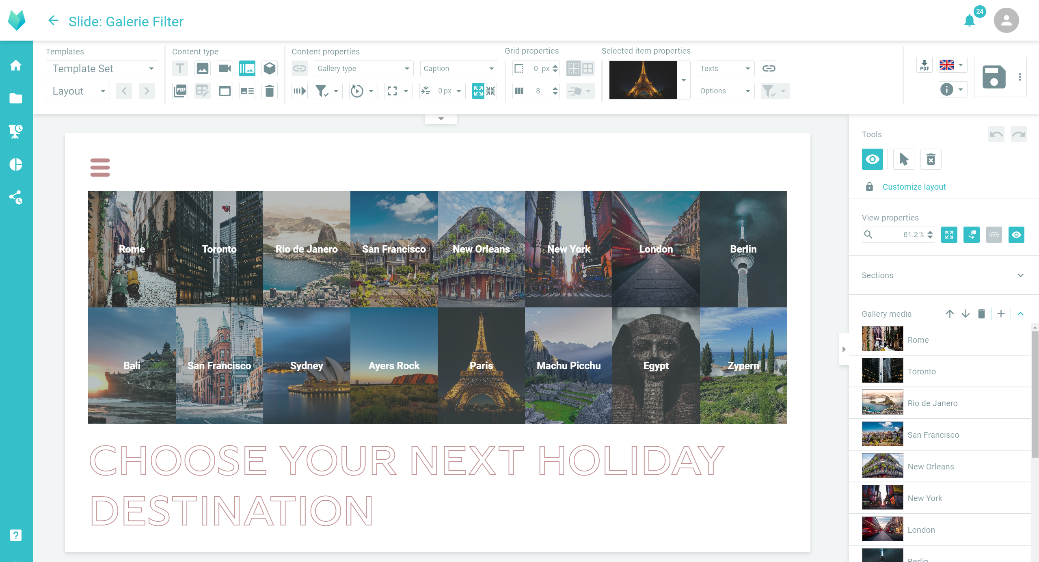Open the filter dropdown in Content properties
The width and height of the screenshot is (1039, 562).
328,91
